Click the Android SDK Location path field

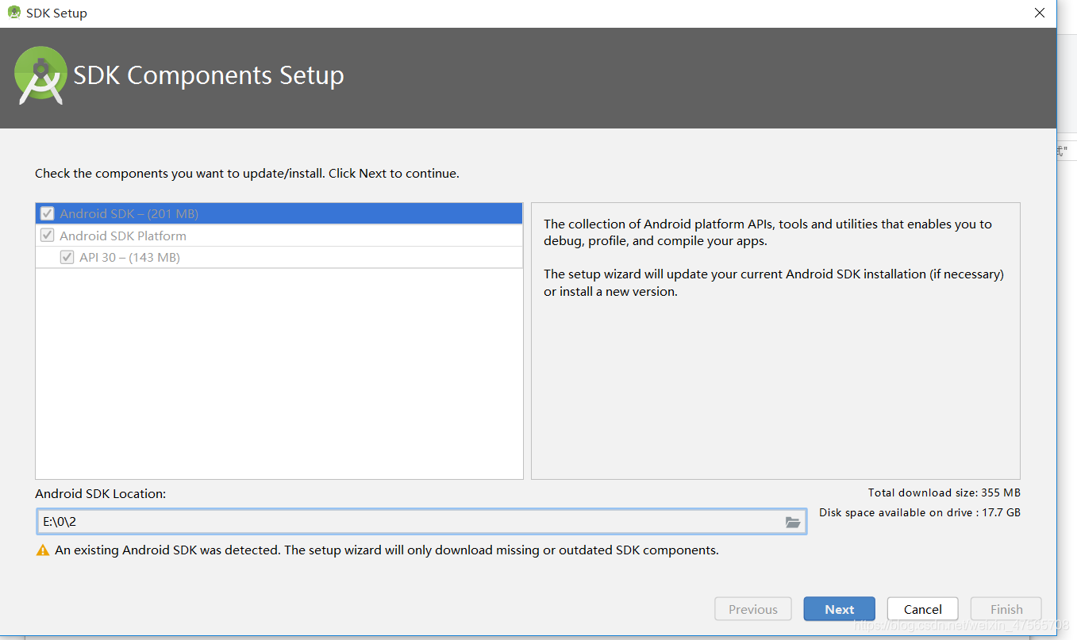point(421,522)
